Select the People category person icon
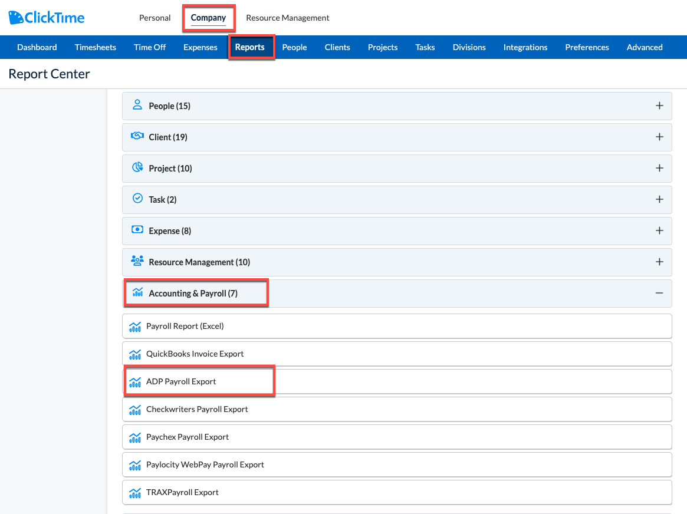 pyautogui.click(x=137, y=105)
